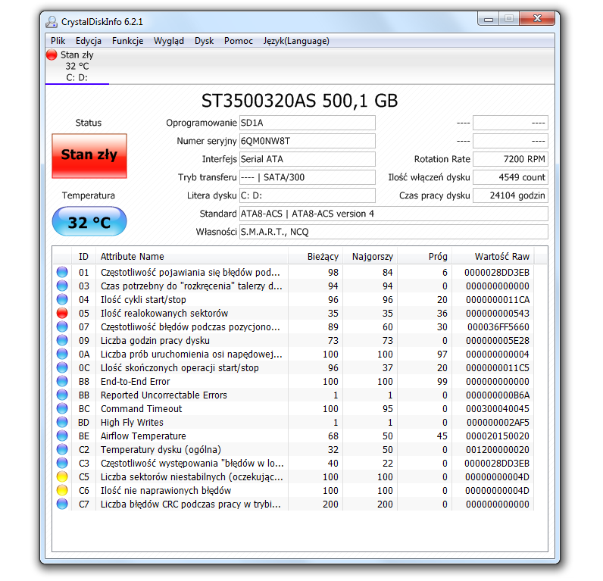Image resolution: width=603 pixels, height=581 pixels.
Task: Click the blue status circle for attribute BC
Action: [x=62, y=409]
